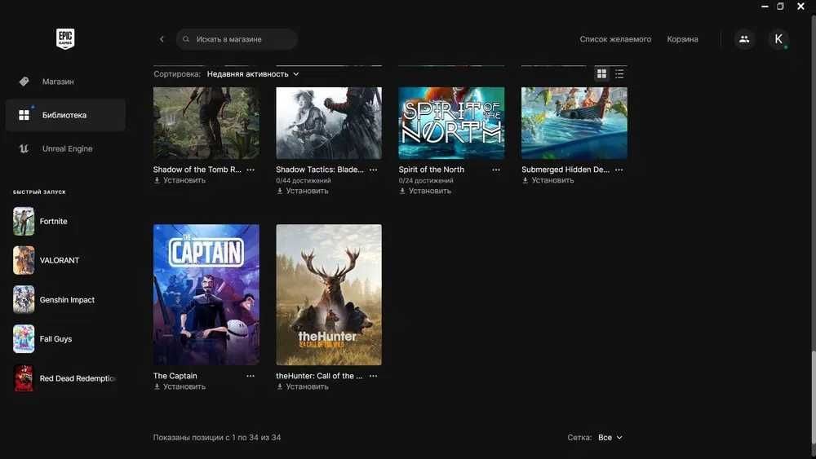Install Spirit of the North

pos(425,192)
